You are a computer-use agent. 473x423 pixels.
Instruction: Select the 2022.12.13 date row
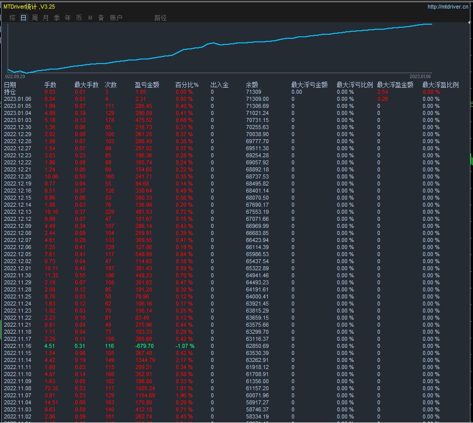coord(18,212)
